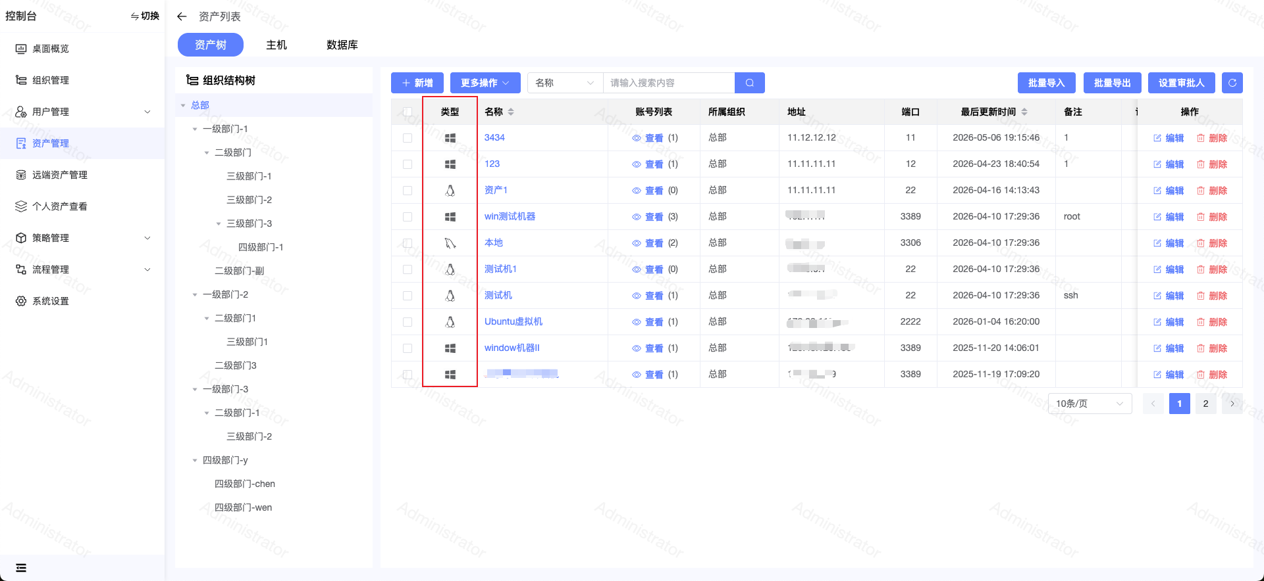Toggle the select-all header checkbox
The height and width of the screenshot is (581, 1264).
coord(408,112)
